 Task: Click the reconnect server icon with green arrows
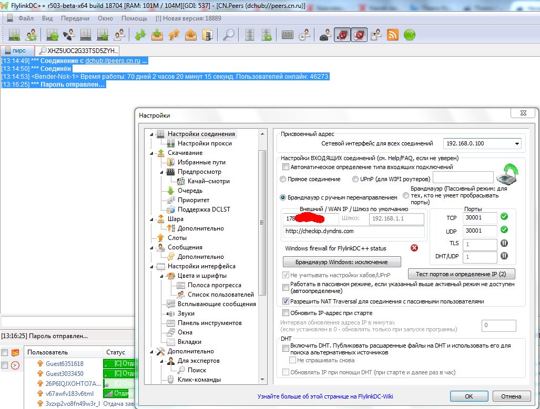coord(15,35)
